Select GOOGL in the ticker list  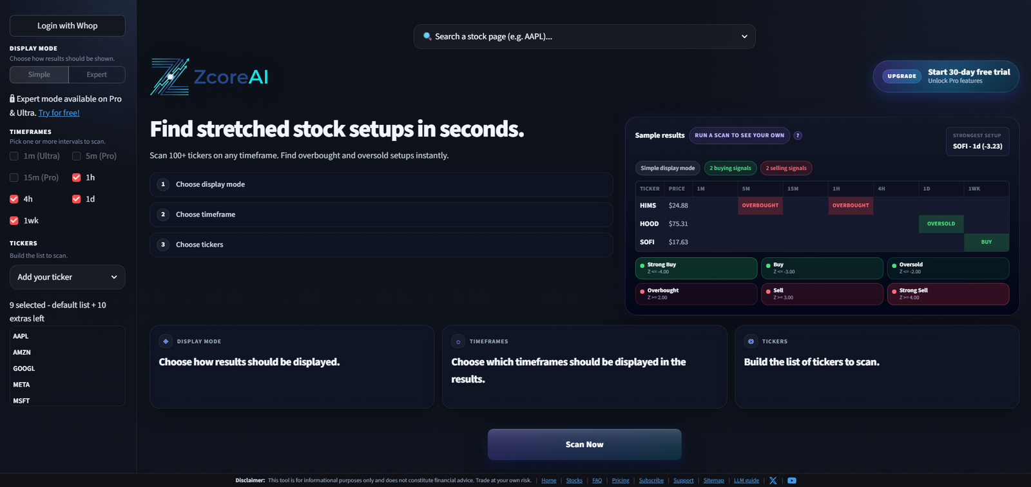(24, 368)
